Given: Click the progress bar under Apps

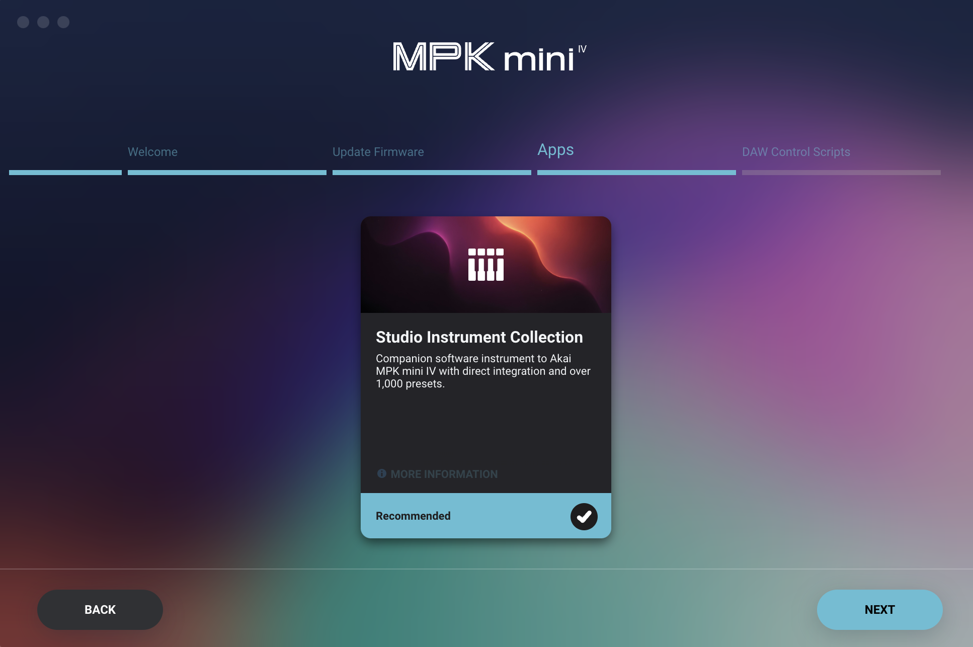Looking at the screenshot, I should click(x=636, y=173).
